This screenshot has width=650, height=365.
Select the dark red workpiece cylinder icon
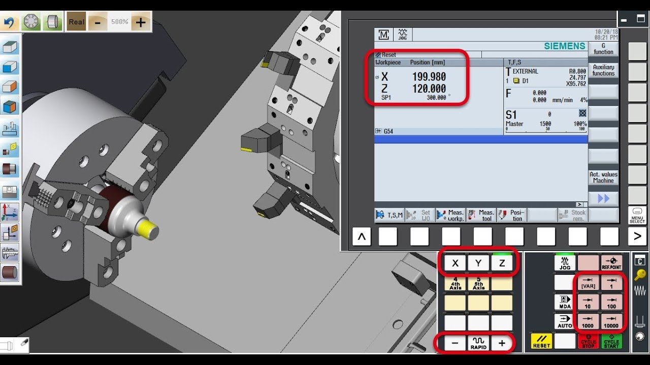pos(10,169)
